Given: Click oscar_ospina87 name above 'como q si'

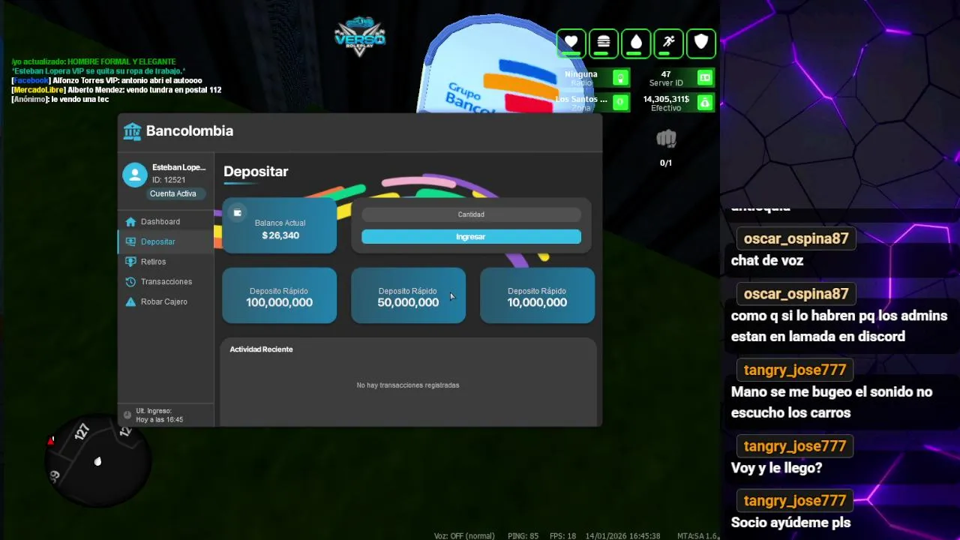Looking at the screenshot, I should [796, 294].
